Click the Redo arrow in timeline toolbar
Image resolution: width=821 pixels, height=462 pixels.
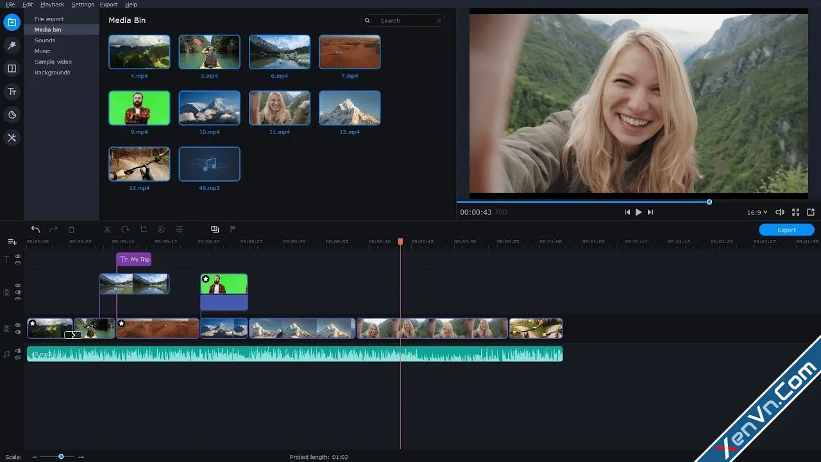(x=53, y=229)
